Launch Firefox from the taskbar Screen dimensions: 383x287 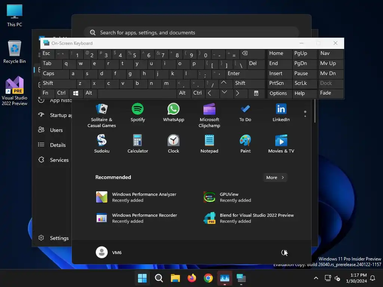point(192,278)
